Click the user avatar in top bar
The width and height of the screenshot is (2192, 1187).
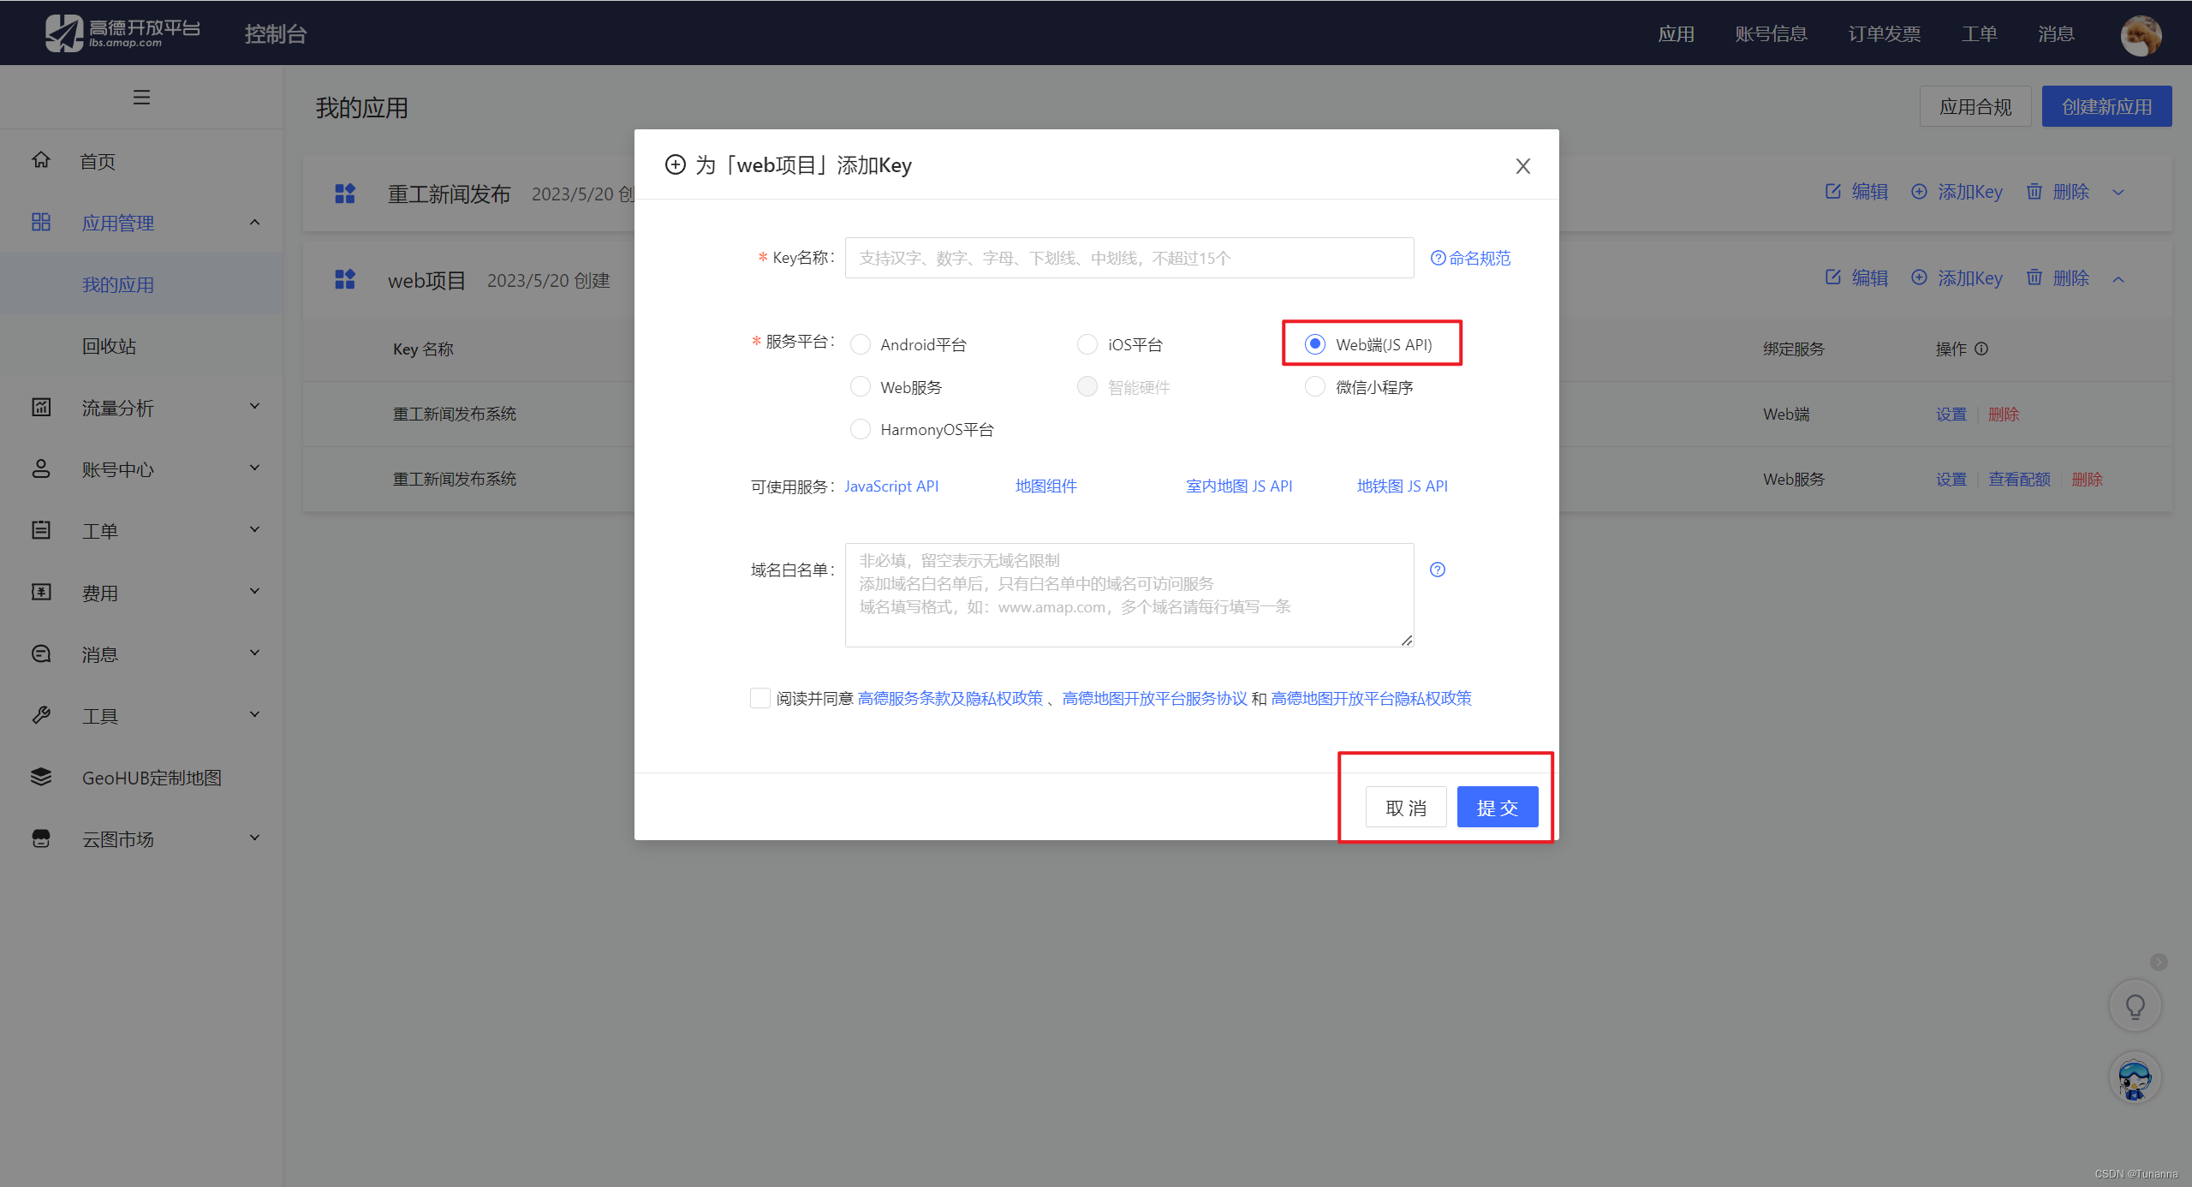coord(2141,34)
